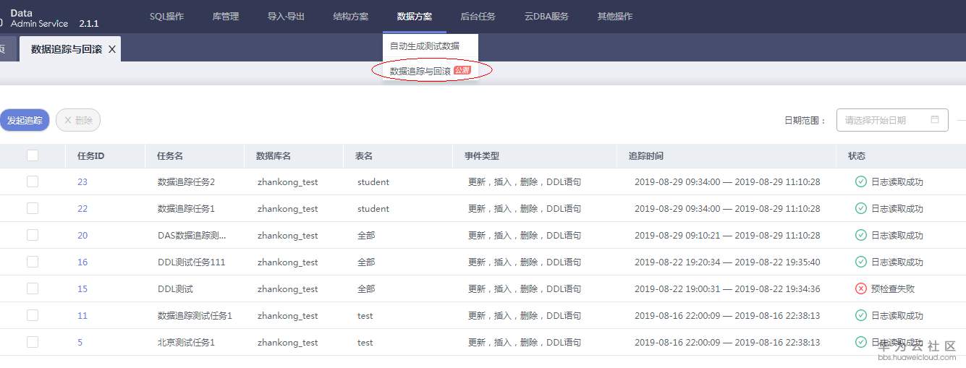Check the box for task ID 20
Image resolution: width=966 pixels, height=368 pixels.
33,235
